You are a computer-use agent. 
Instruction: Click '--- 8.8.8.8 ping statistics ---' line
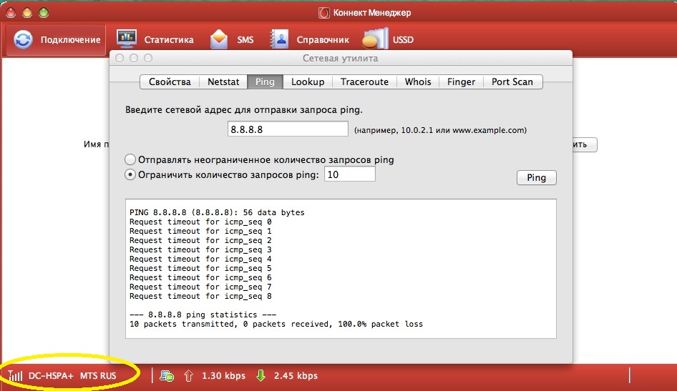(203, 315)
